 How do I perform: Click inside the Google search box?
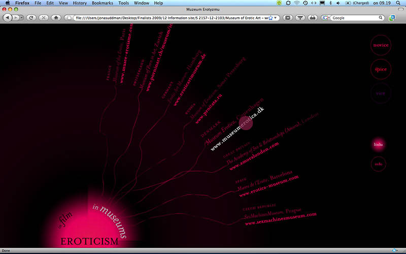coord(354,18)
